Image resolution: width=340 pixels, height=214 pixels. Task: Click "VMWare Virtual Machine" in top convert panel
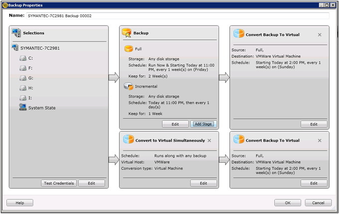(278, 56)
